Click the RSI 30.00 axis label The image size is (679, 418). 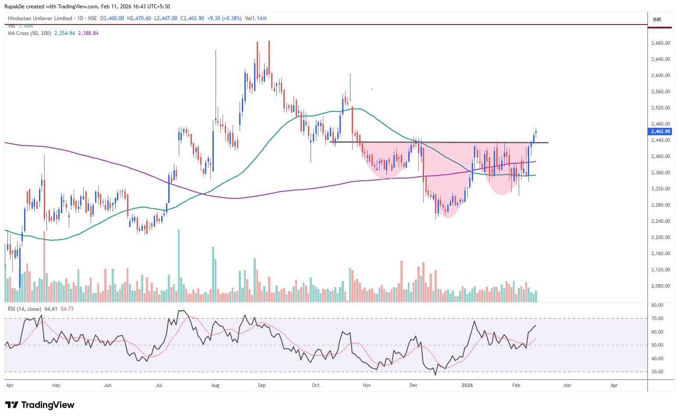pos(657,372)
